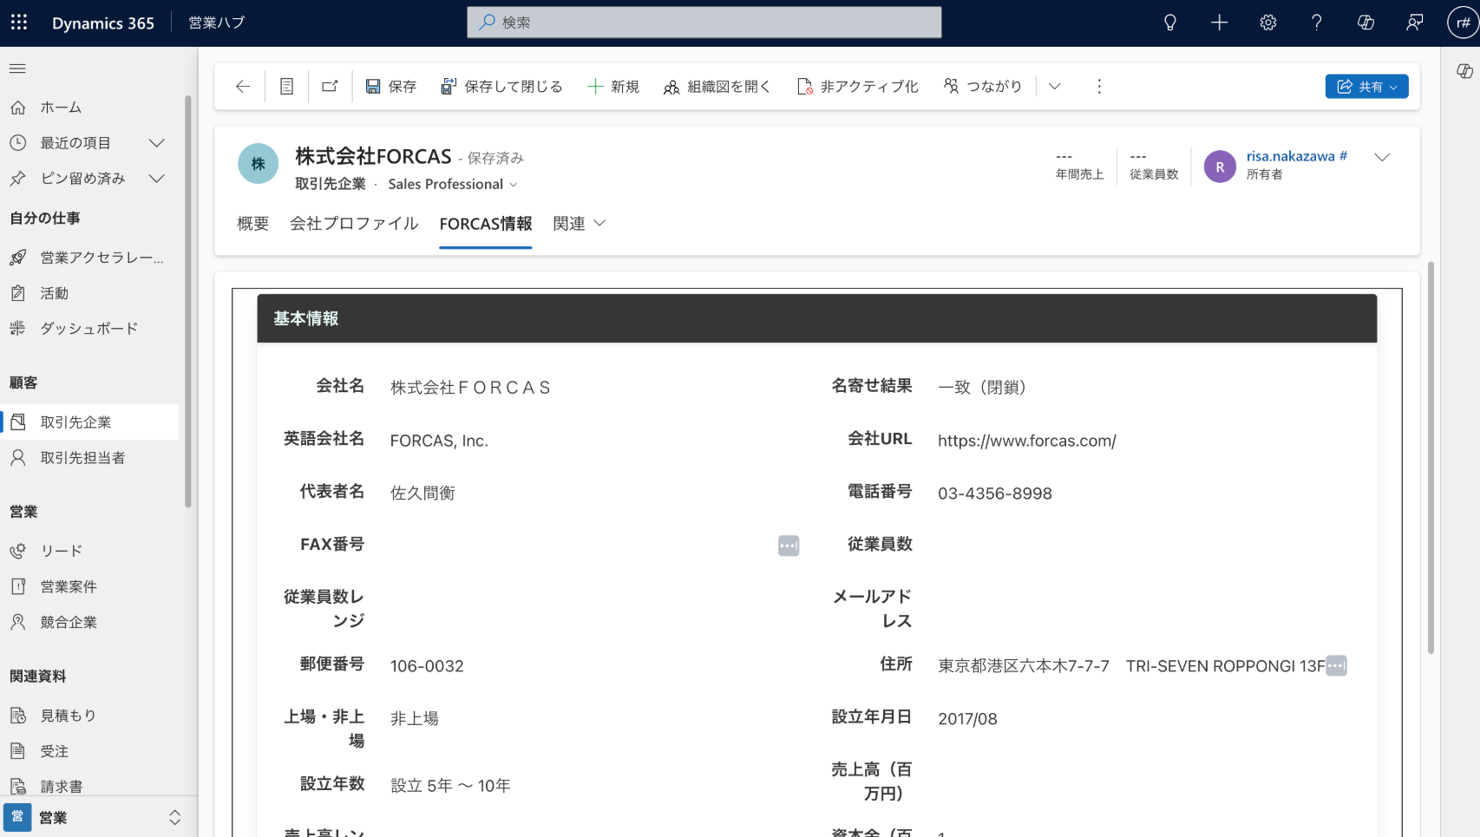Image resolution: width=1480 pixels, height=837 pixels.
Task: Expand the header details chevron
Action: click(1382, 157)
